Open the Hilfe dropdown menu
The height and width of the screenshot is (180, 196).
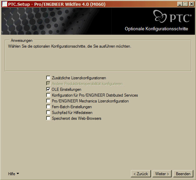(14, 174)
